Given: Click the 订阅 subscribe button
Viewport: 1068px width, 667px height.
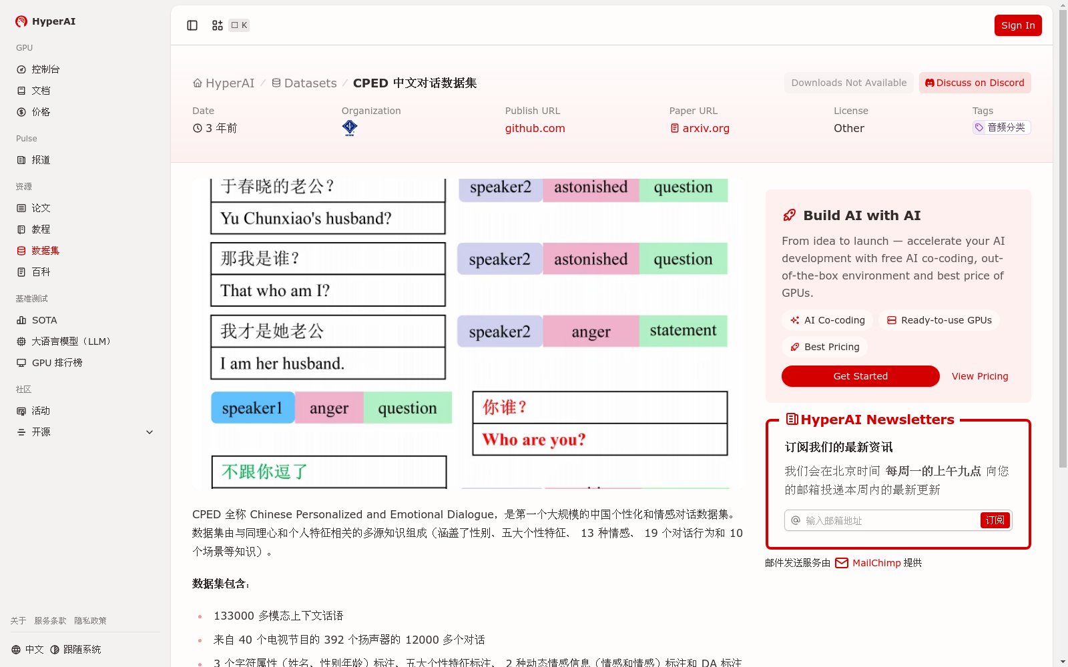Looking at the screenshot, I should pyautogui.click(x=995, y=520).
